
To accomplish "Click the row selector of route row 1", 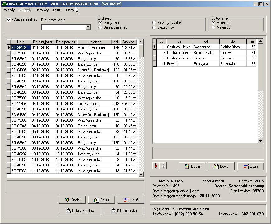I will (155, 47).
